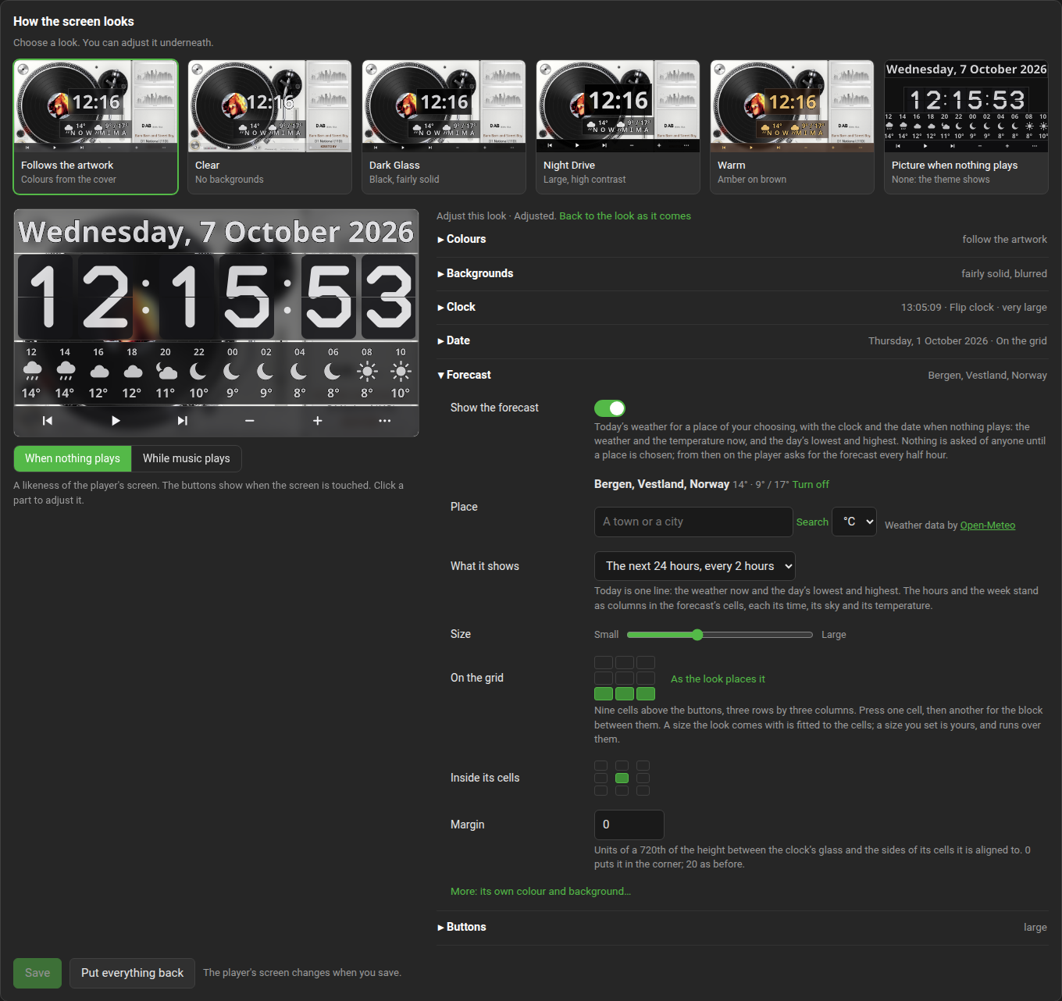Image resolution: width=1062 pixels, height=1001 pixels.
Task: Choose the Warm amber on brown look
Action: 793,126
